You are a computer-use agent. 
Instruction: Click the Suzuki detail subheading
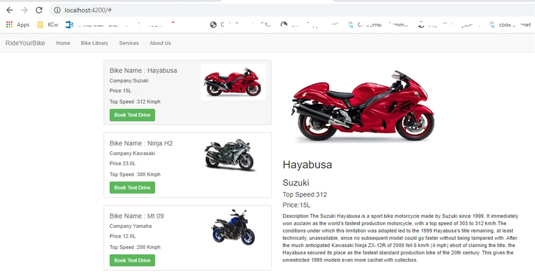click(296, 183)
